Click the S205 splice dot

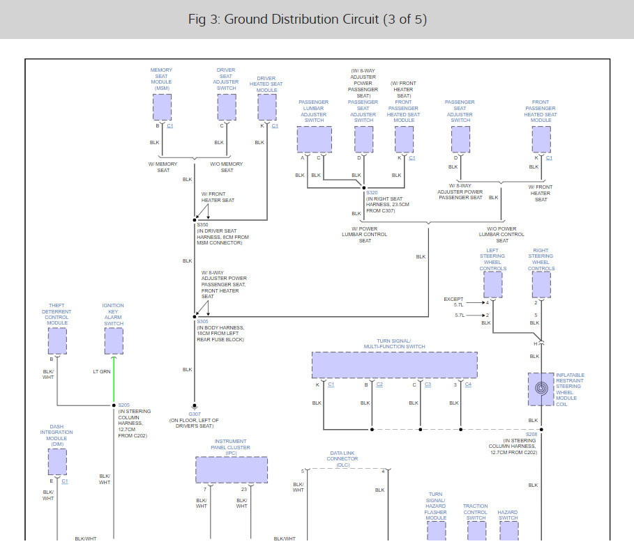pyautogui.click(x=114, y=405)
